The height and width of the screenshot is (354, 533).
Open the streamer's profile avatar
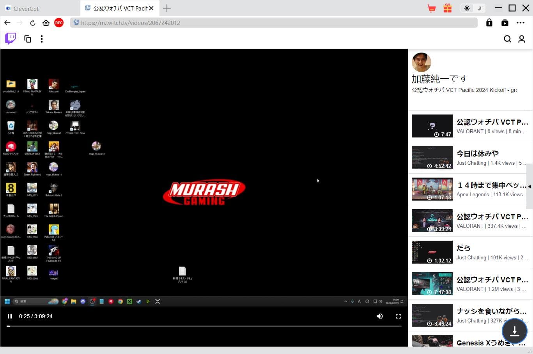pos(421,62)
